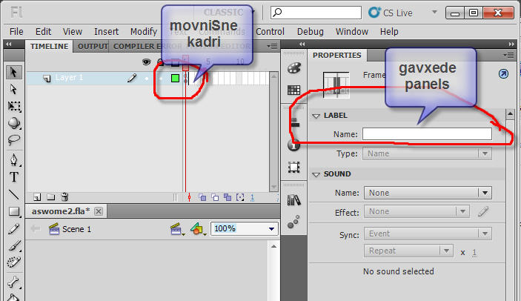521x301 pixels.
Task: Open the Properties panel options menu
Action: coord(508,56)
